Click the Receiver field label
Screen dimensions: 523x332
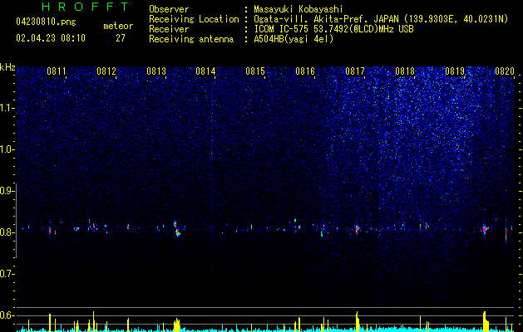point(169,29)
